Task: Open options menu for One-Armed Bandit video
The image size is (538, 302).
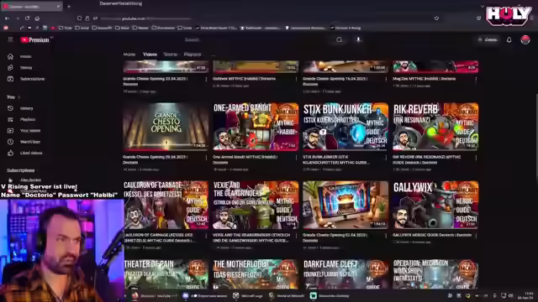Action: click(296, 158)
